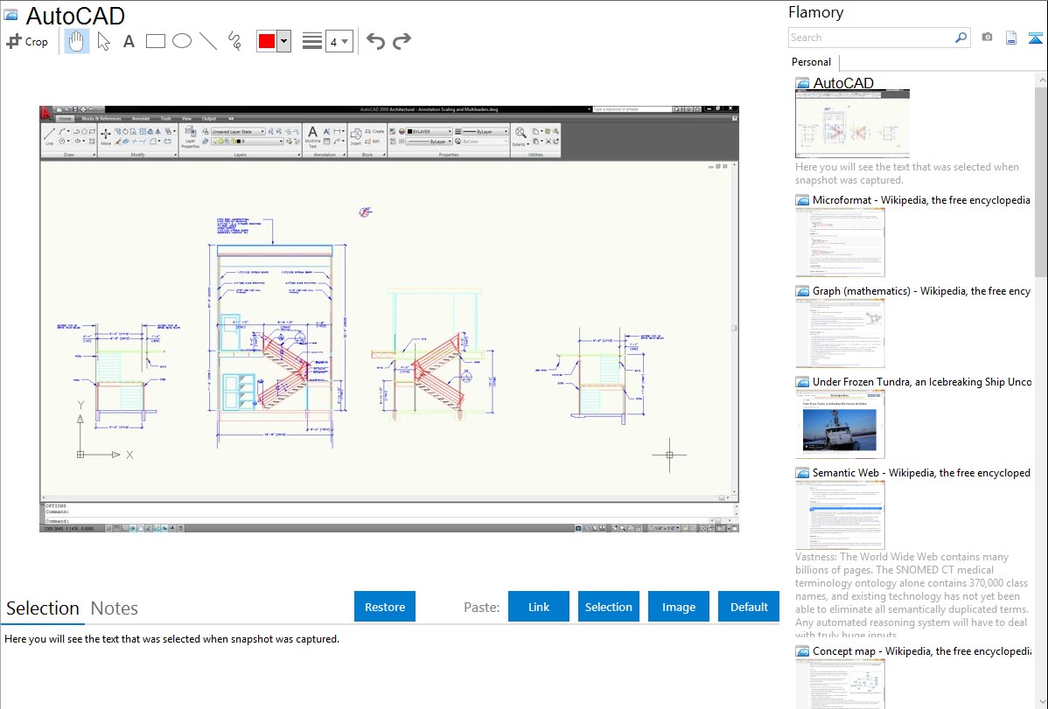Redo the last annotation

[402, 41]
